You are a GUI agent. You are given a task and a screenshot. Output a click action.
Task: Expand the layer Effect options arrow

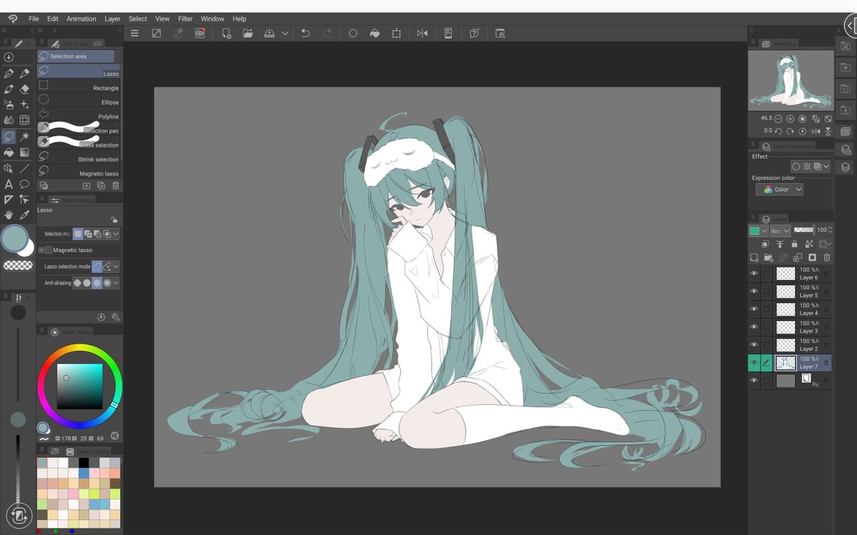(827, 166)
